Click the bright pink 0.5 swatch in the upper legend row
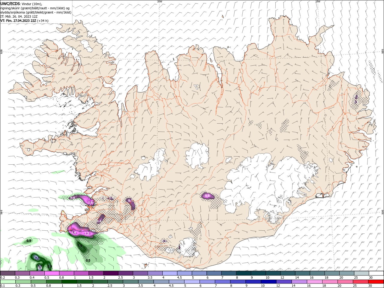This screenshot has height=288, width=384. tap(52, 273)
